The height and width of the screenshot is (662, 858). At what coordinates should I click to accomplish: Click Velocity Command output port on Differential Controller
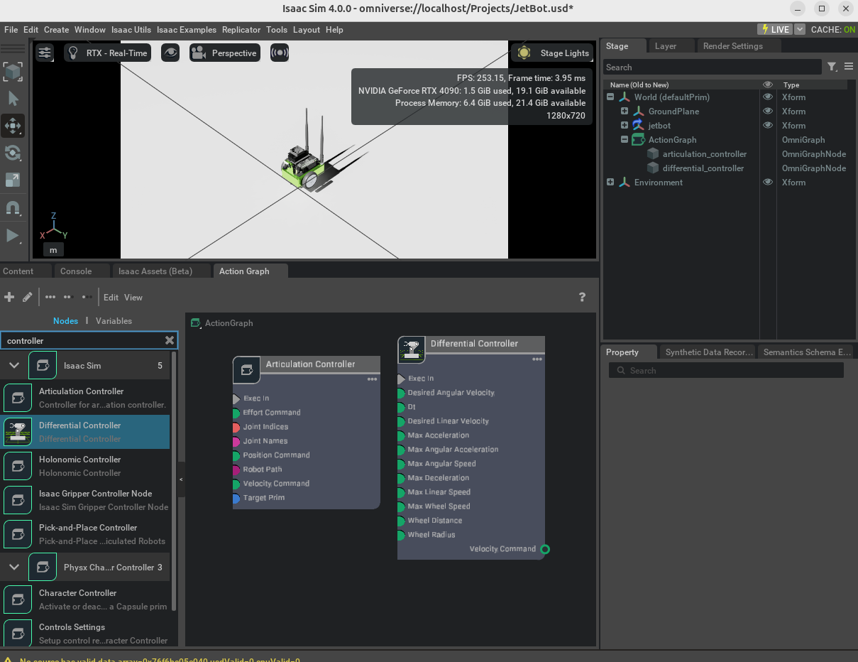(x=545, y=549)
